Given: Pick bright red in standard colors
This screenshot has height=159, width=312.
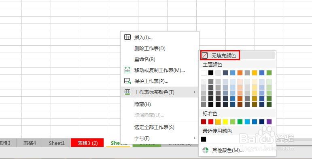Looking at the screenshot, I should [x=211, y=122].
